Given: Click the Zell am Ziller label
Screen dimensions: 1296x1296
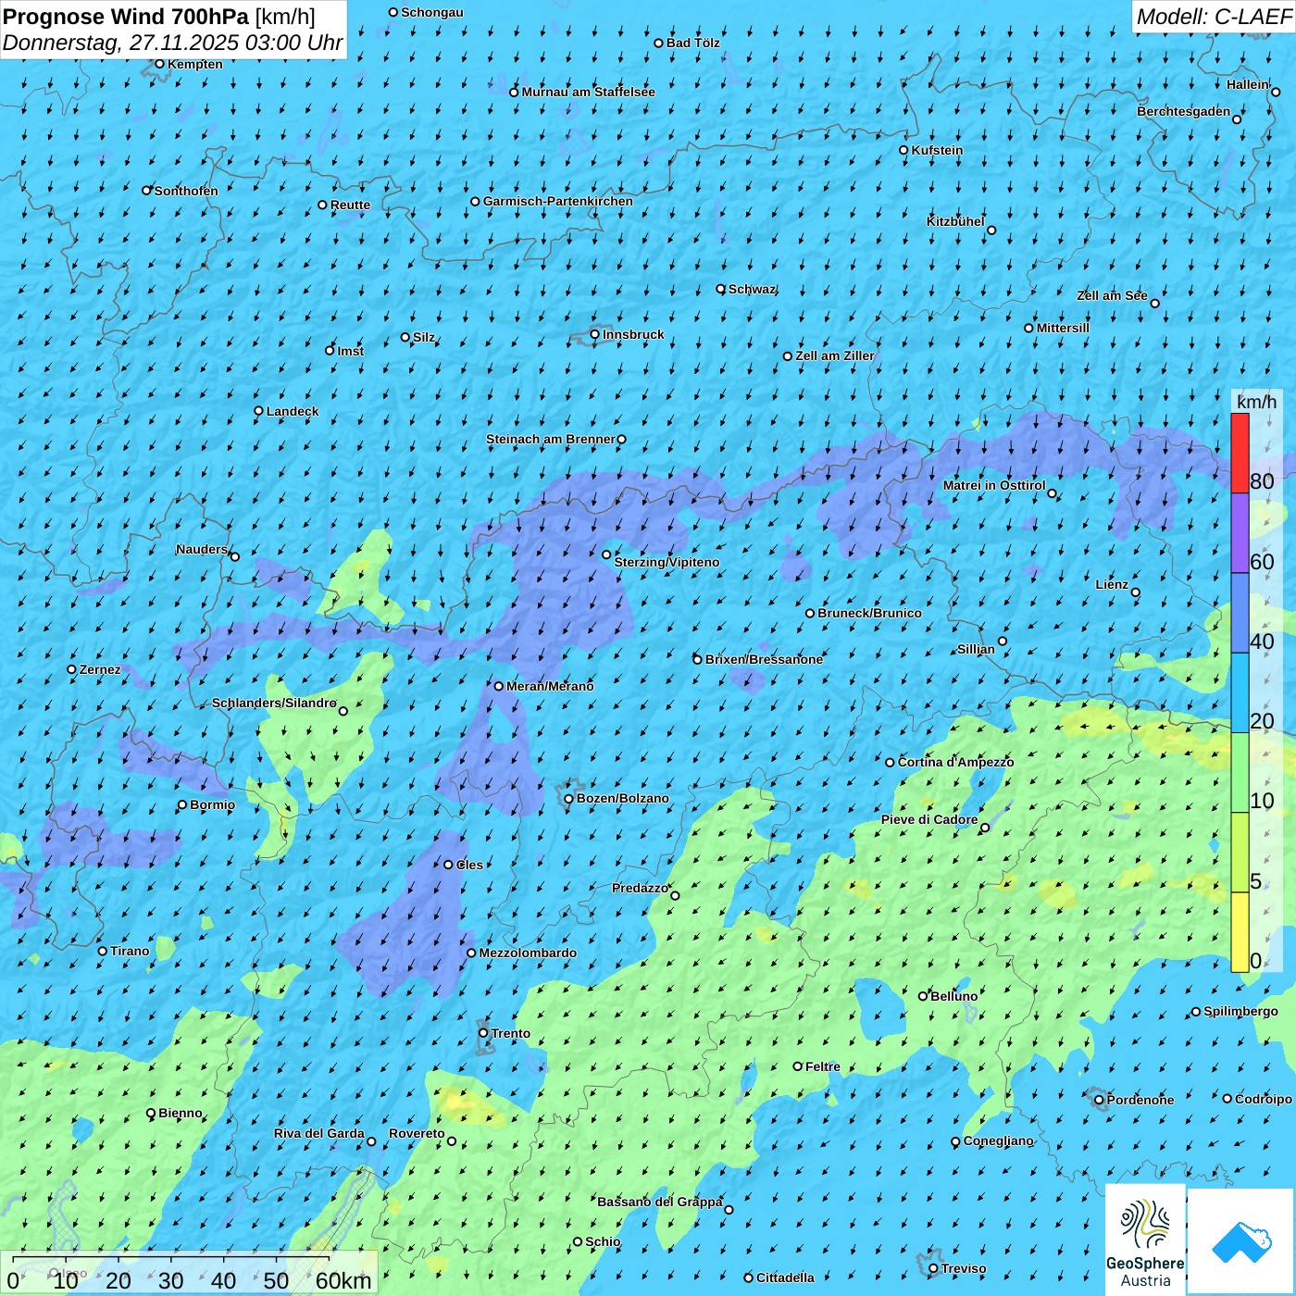Looking at the screenshot, I should point(835,355).
